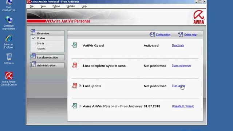The width and height of the screenshot is (233, 131).
Task: Click the Online help icon
Action: point(181,35)
